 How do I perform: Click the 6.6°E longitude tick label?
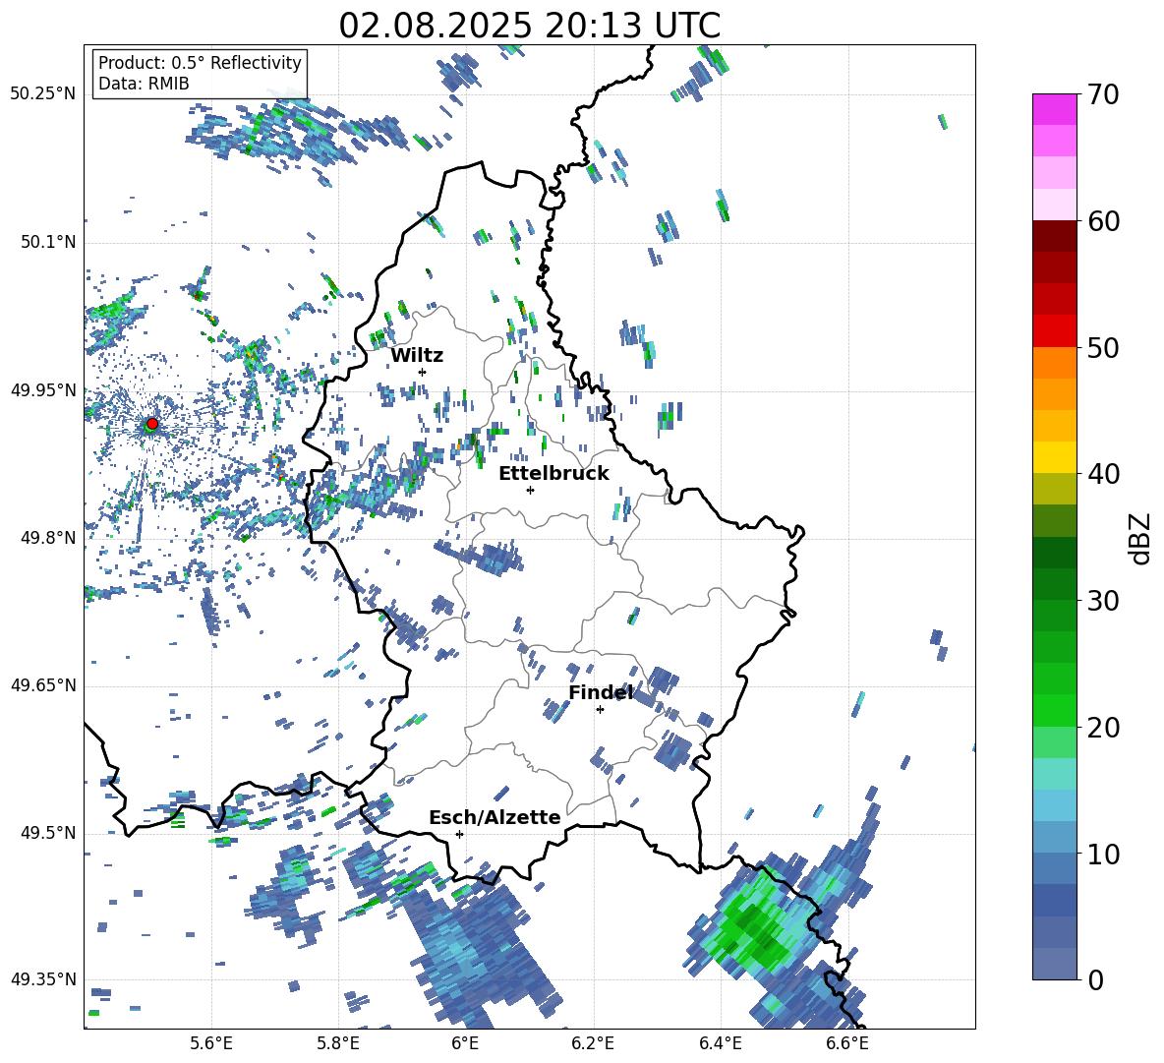coord(847,1043)
